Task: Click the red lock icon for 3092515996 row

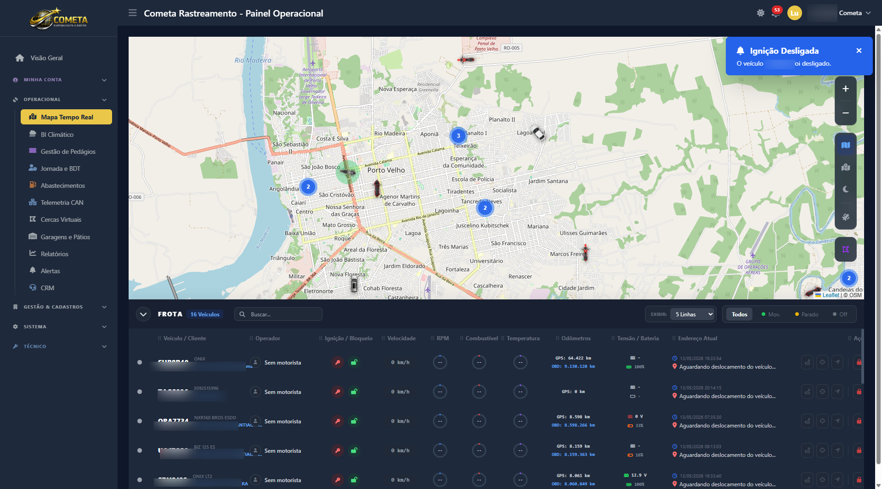Action: pyautogui.click(x=859, y=392)
